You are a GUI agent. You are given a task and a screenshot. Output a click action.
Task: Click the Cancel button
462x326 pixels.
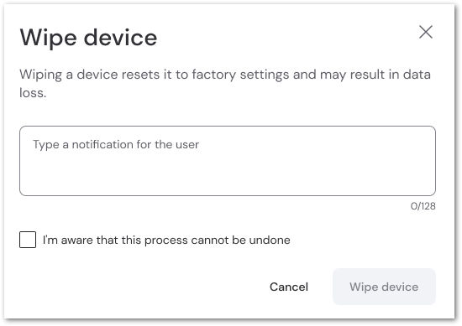(289, 287)
